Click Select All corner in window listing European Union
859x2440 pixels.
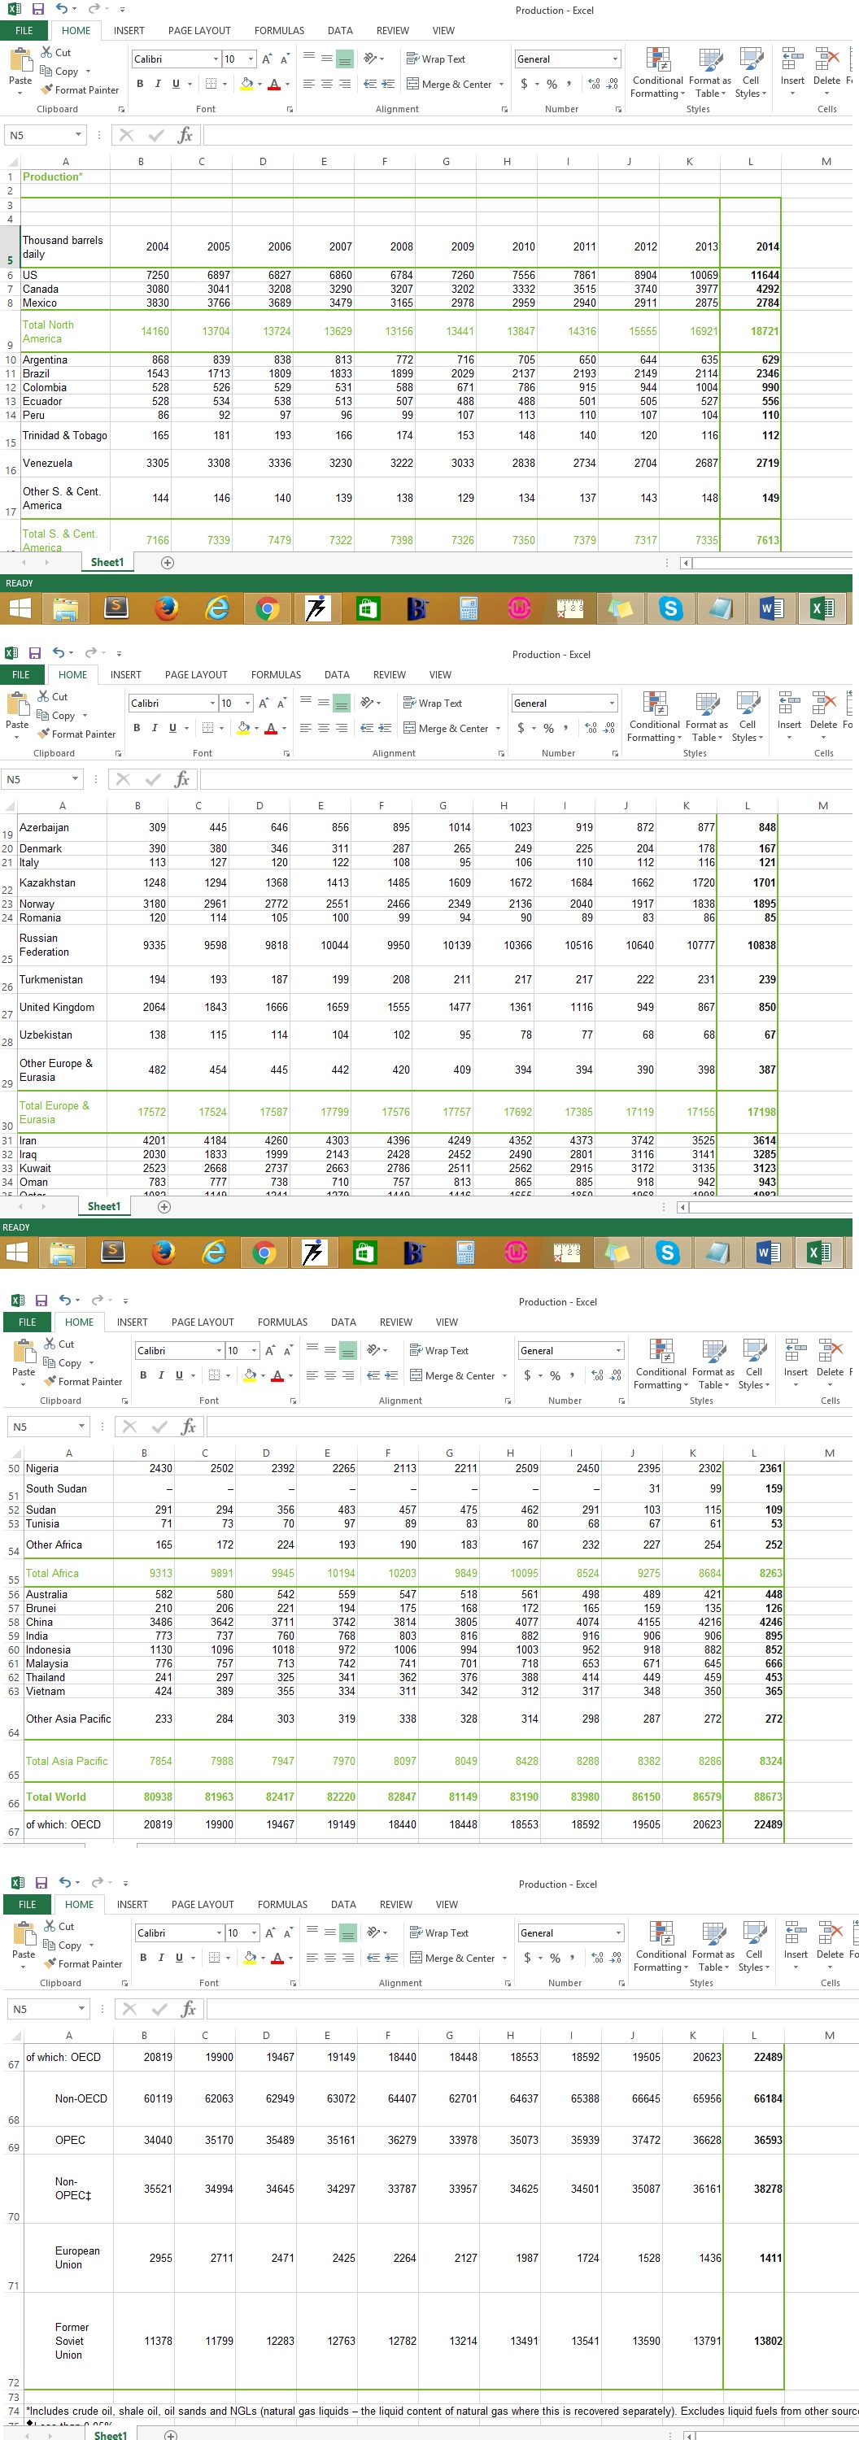(14, 2035)
